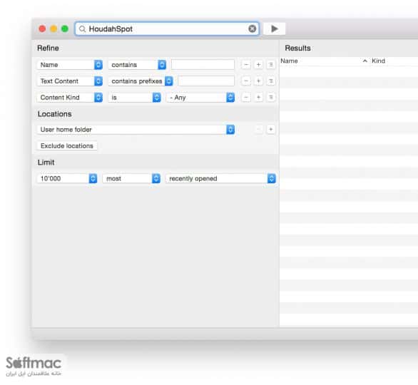Open the 'contains prefixes' operator dropdown
This screenshot has width=418, height=385.
coord(141,81)
